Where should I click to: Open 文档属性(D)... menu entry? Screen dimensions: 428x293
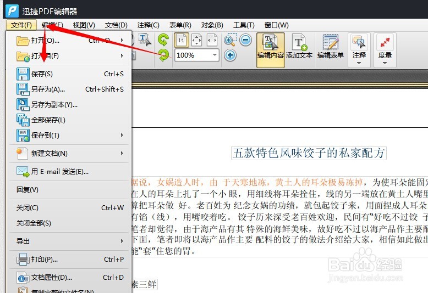[x=69, y=278]
